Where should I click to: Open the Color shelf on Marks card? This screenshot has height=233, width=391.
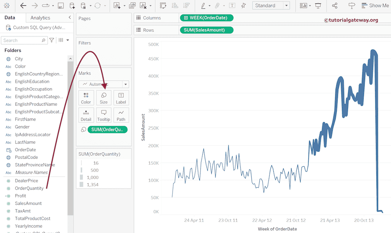(86, 98)
